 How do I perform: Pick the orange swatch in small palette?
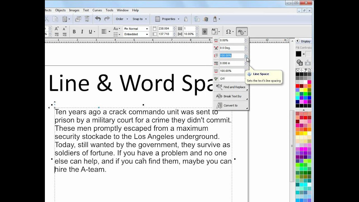309,86
